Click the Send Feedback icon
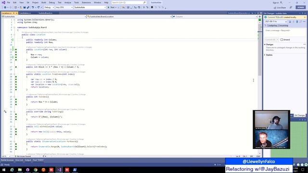This screenshot has height=173, width=308. (291, 8)
